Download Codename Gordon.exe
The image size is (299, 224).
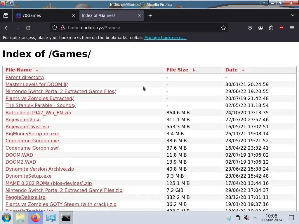pos(32,141)
